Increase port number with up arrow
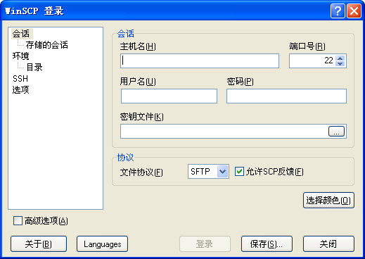This screenshot has width=365, height=259. pyautogui.click(x=340, y=58)
